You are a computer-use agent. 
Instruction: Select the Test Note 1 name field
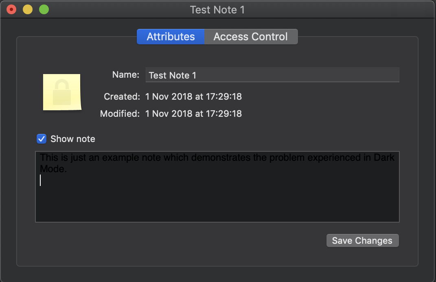(x=272, y=75)
